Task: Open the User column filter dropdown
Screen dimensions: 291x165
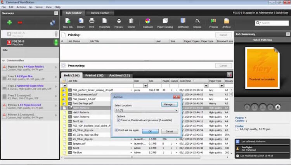Action: 145,85
